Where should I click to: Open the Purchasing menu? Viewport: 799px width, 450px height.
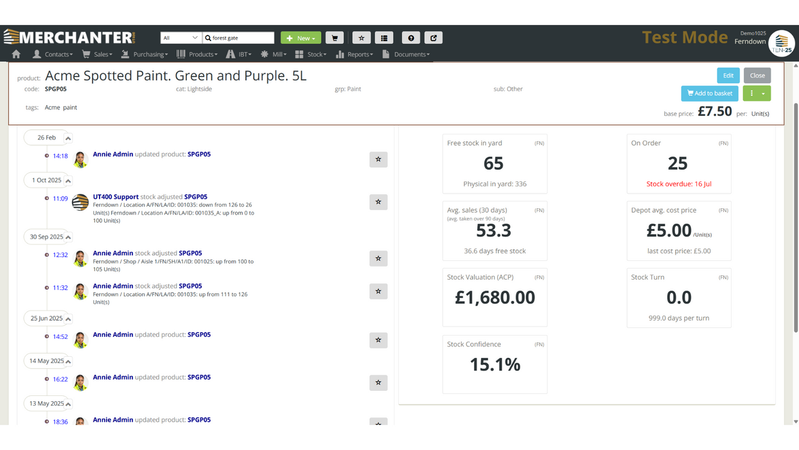(x=145, y=55)
